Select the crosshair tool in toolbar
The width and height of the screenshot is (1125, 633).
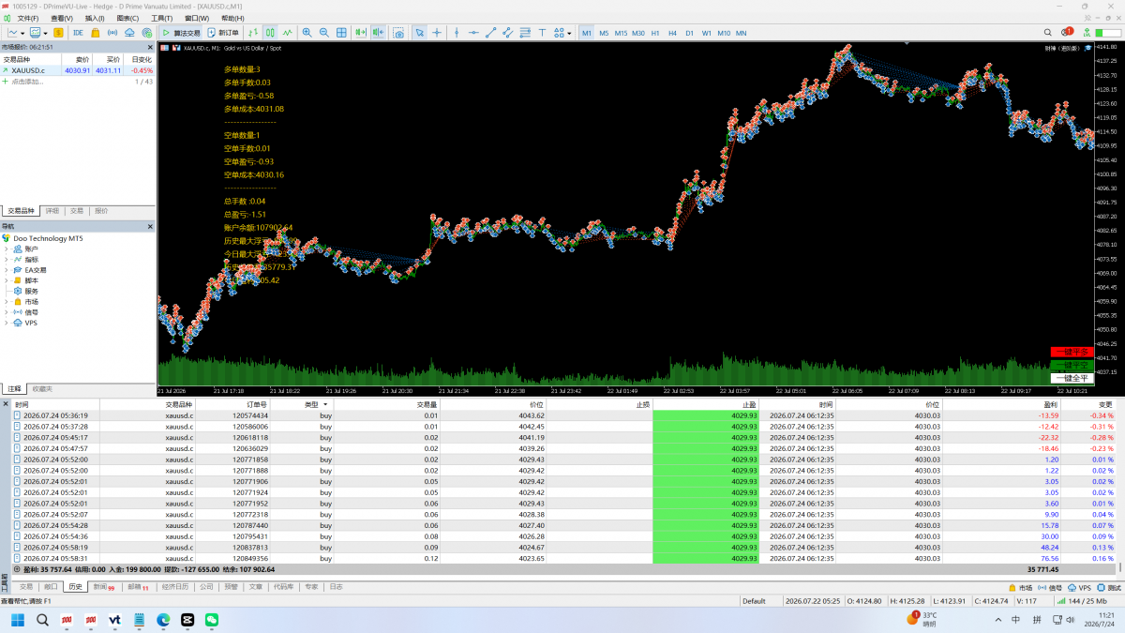[x=437, y=32]
